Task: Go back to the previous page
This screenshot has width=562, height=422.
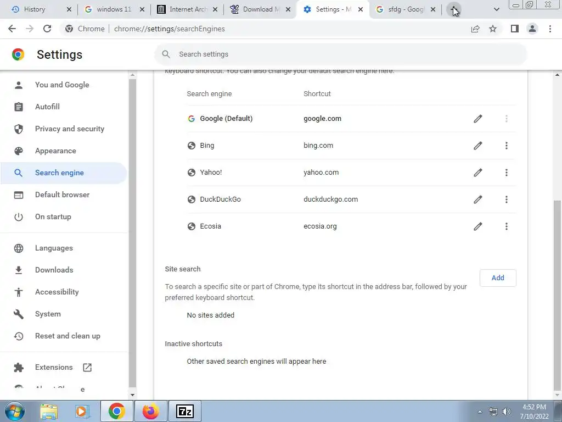Action: [12, 29]
